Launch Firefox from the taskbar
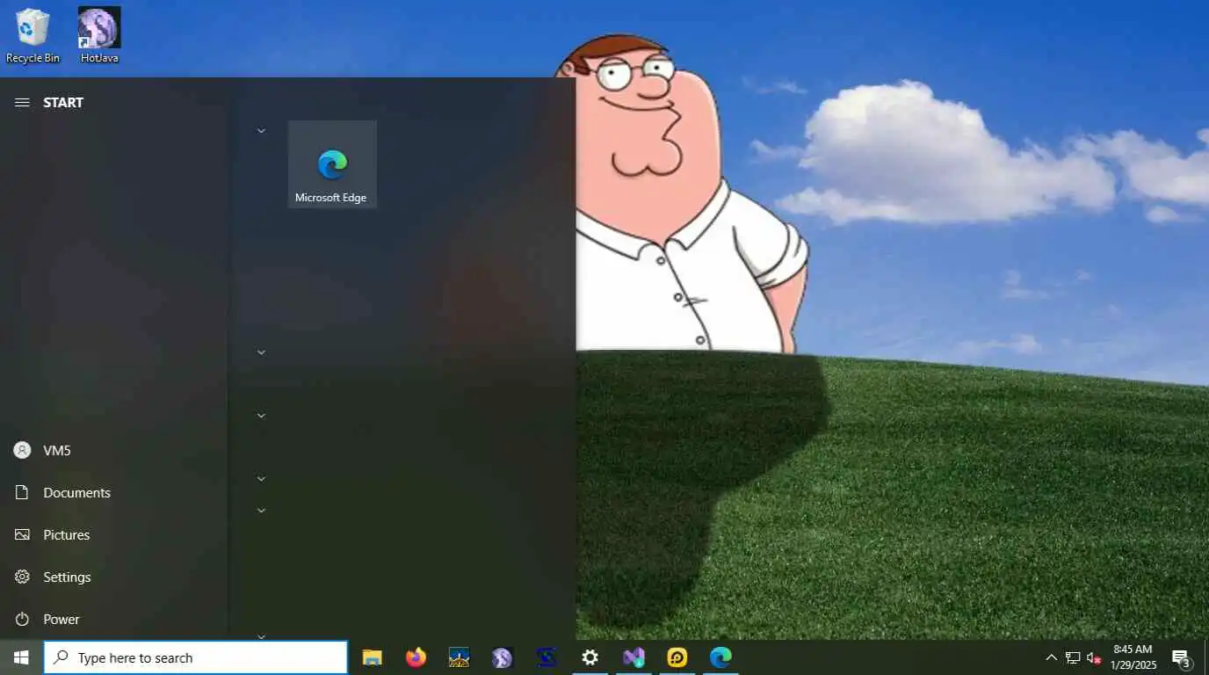 coord(416,657)
